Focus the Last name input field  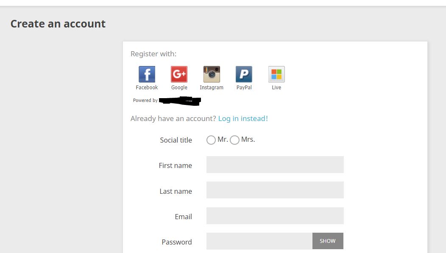275,190
